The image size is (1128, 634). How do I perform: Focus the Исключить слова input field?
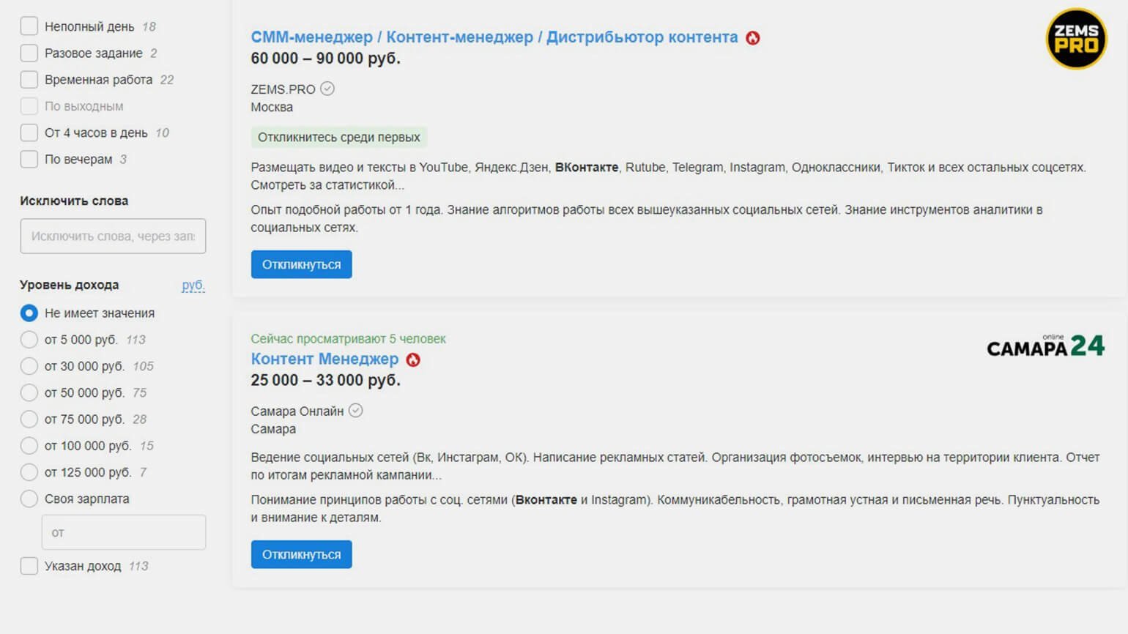pos(113,236)
